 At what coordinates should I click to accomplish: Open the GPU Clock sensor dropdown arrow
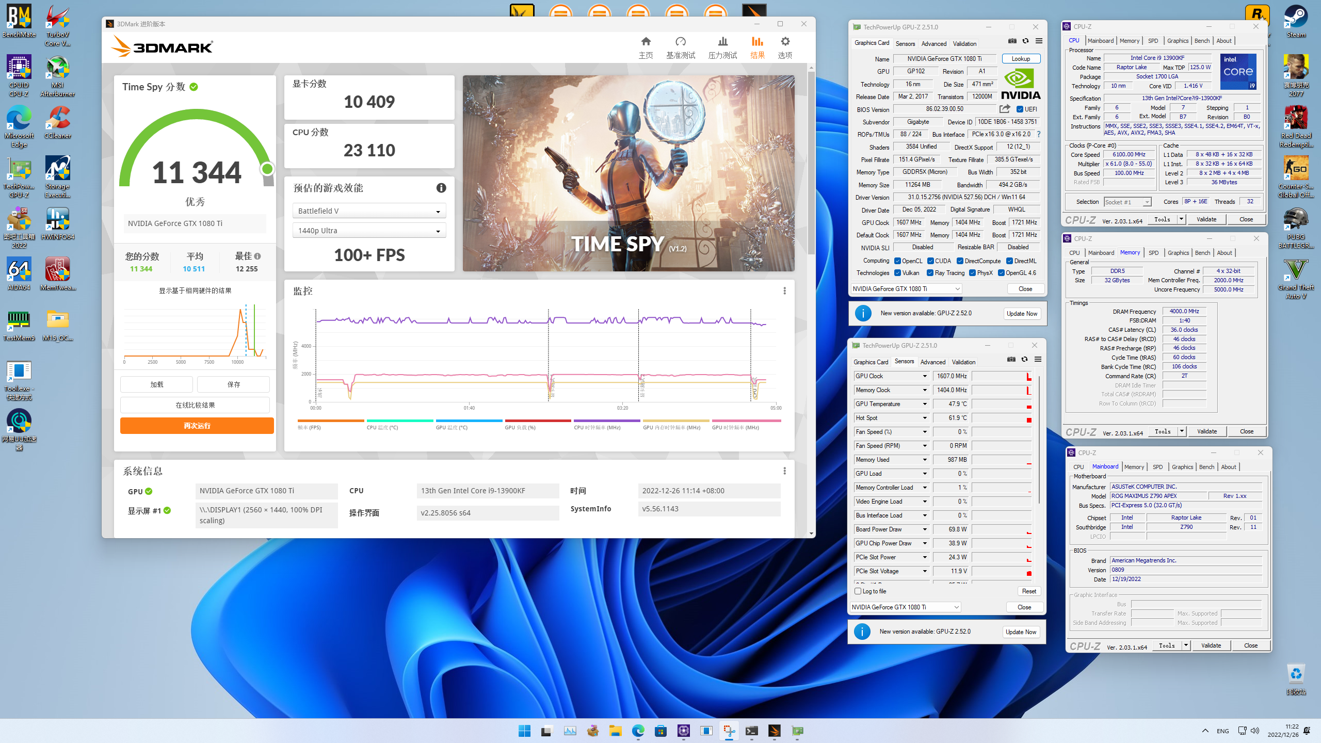point(925,376)
